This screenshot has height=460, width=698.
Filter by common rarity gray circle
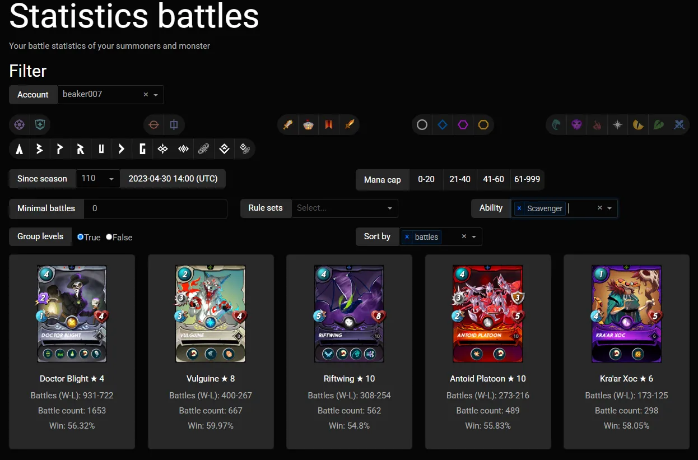[422, 124]
